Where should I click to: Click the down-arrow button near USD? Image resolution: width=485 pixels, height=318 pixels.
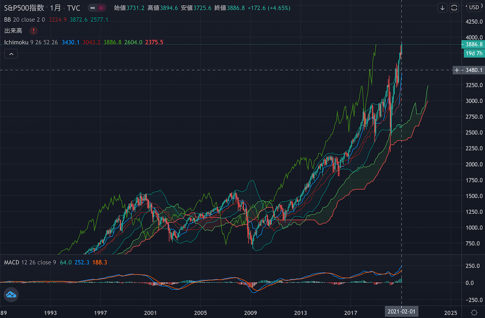tap(442, 8)
